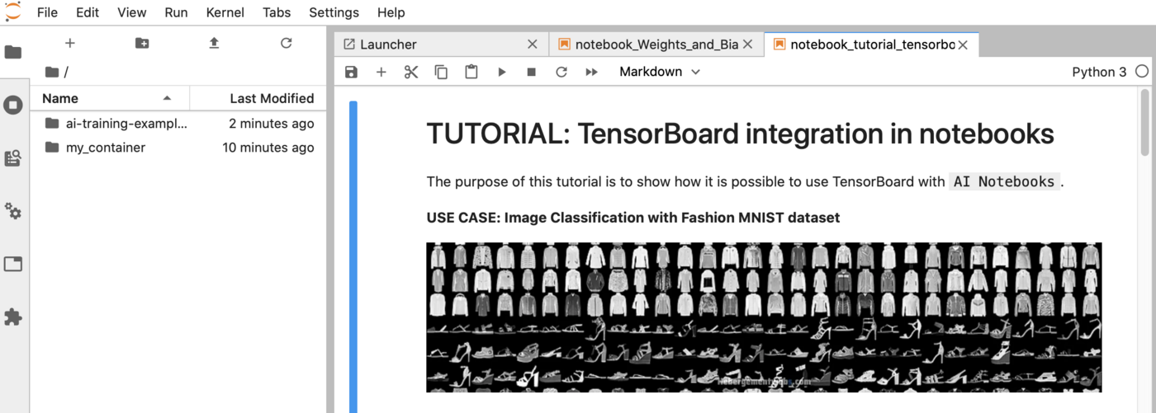Click the save notebook icon
This screenshot has width=1156, height=413.
[x=351, y=72]
